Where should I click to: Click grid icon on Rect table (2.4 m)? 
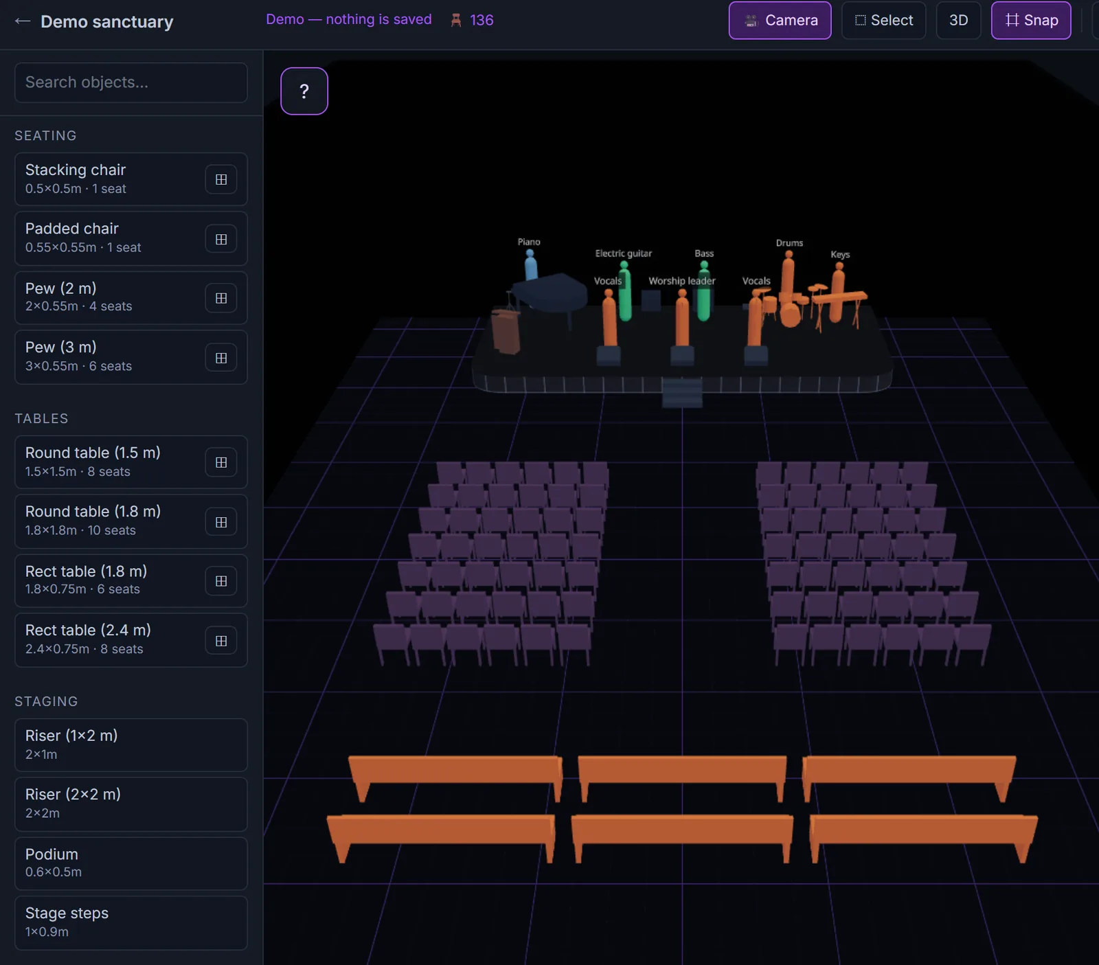(x=221, y=641)
